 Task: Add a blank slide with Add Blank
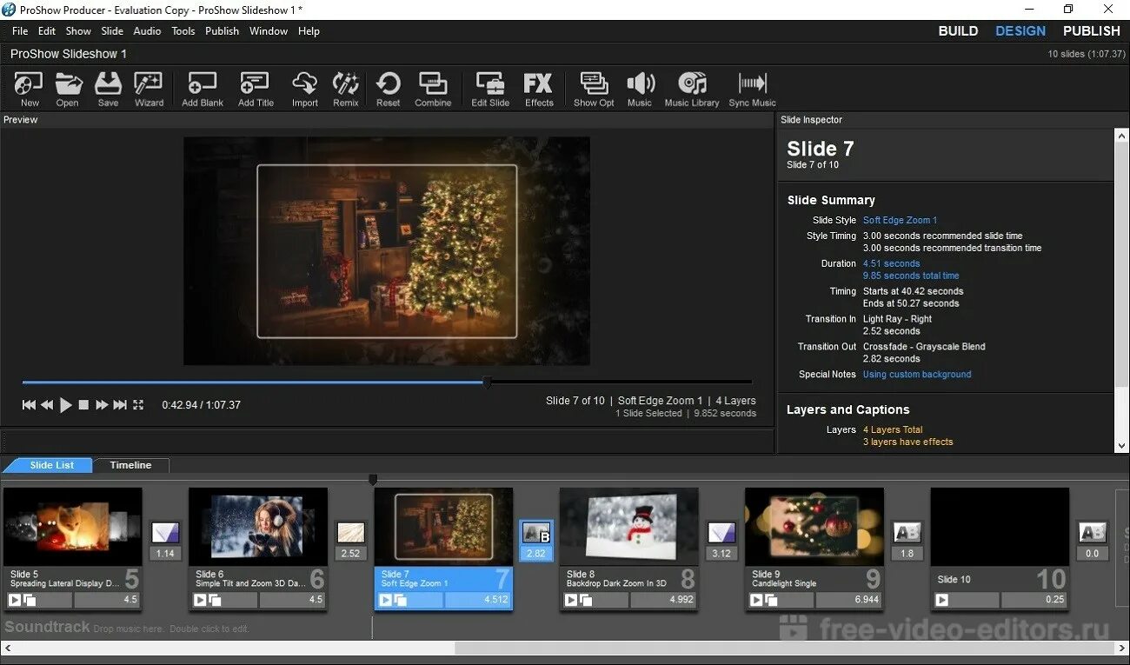[203, 90]
